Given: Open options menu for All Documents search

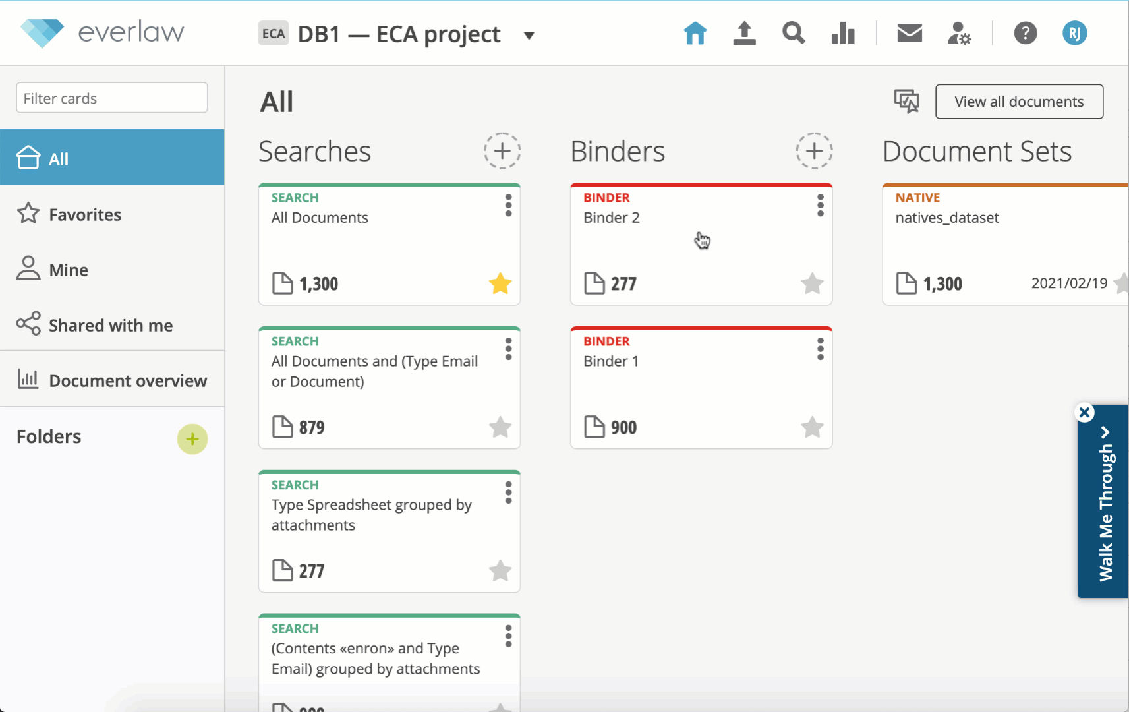Looking at the screenshot, I should point(508,206).
